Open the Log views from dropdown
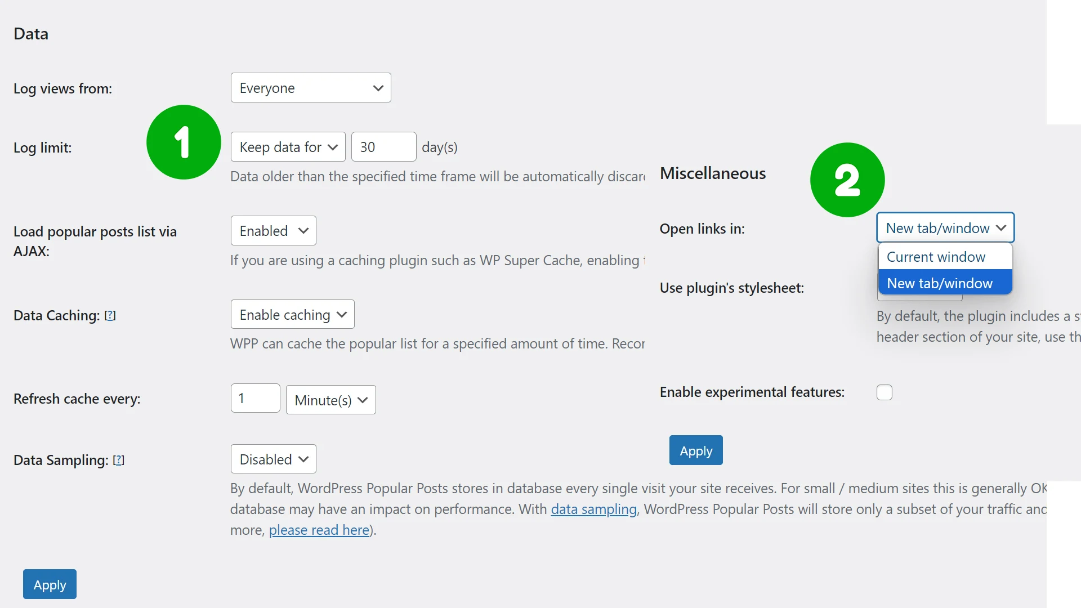Screen dimensions: 1081x608 click(x=311, y=88)
